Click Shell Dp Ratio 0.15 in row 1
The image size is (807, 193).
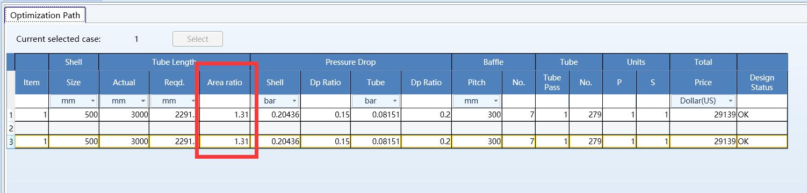(326, 115)
